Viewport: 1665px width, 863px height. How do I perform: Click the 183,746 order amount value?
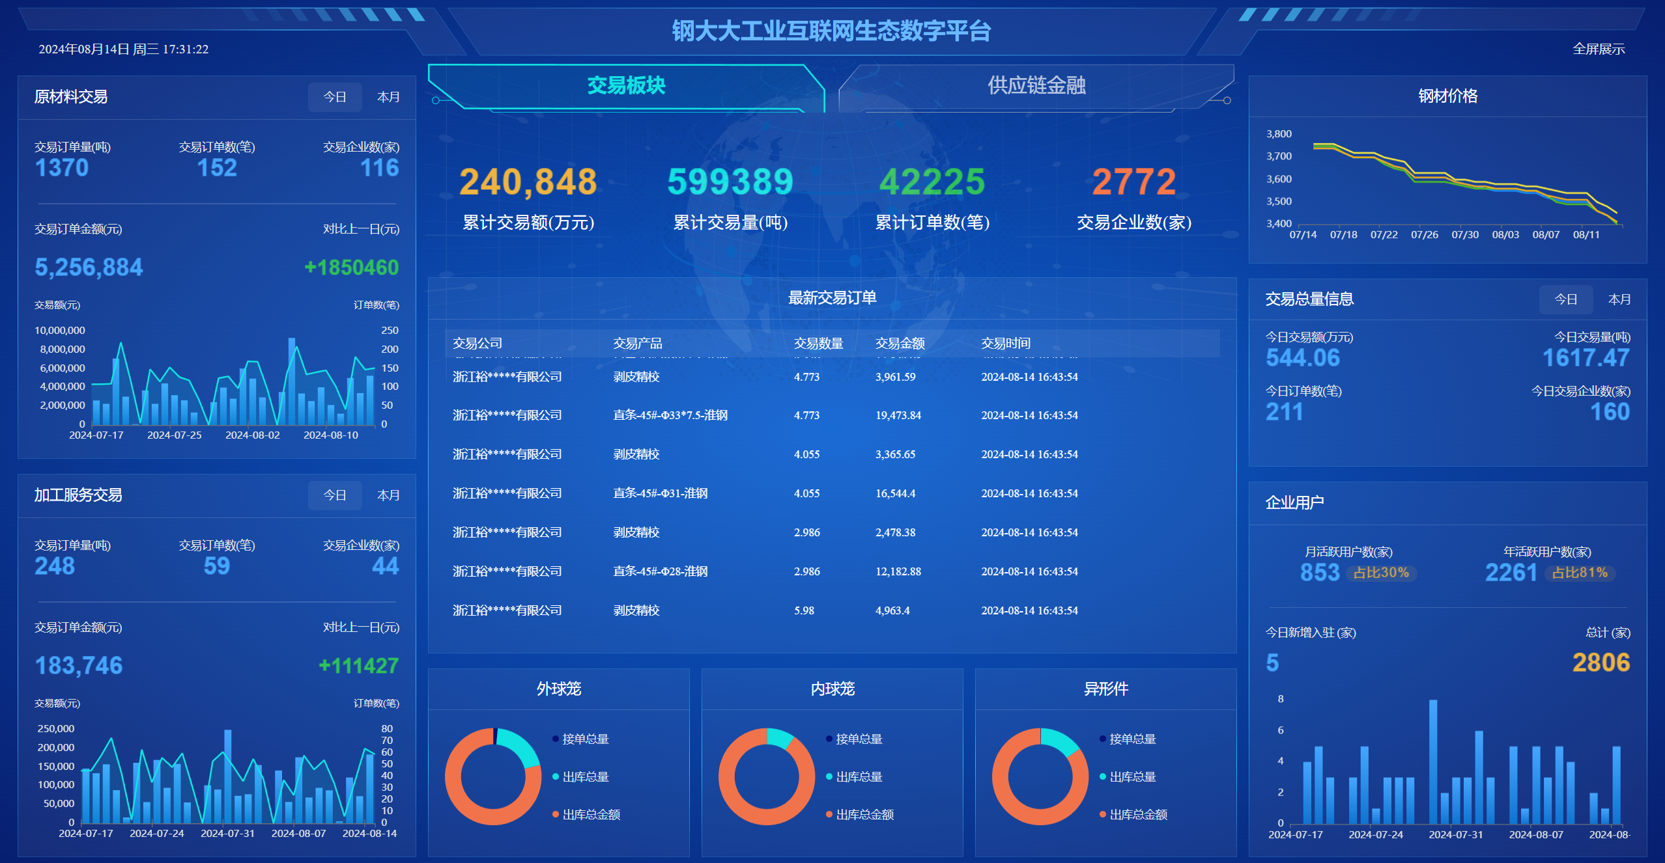pyautogui.click(x=79, y=666)
